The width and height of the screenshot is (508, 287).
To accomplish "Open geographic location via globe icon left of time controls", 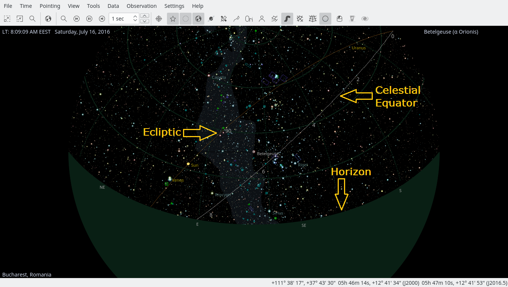I will click(48, 19).
